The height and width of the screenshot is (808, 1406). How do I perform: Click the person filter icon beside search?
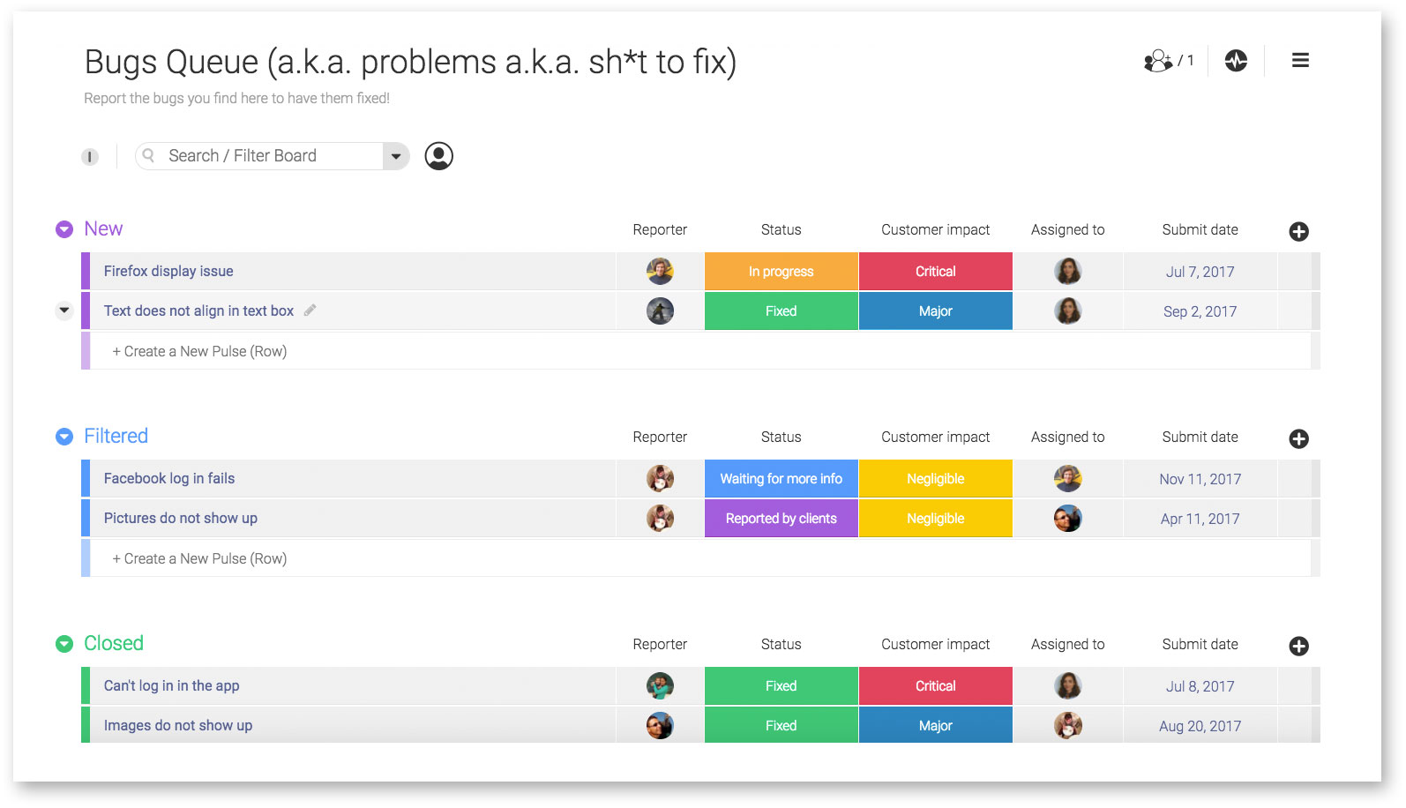click(438, 156)
